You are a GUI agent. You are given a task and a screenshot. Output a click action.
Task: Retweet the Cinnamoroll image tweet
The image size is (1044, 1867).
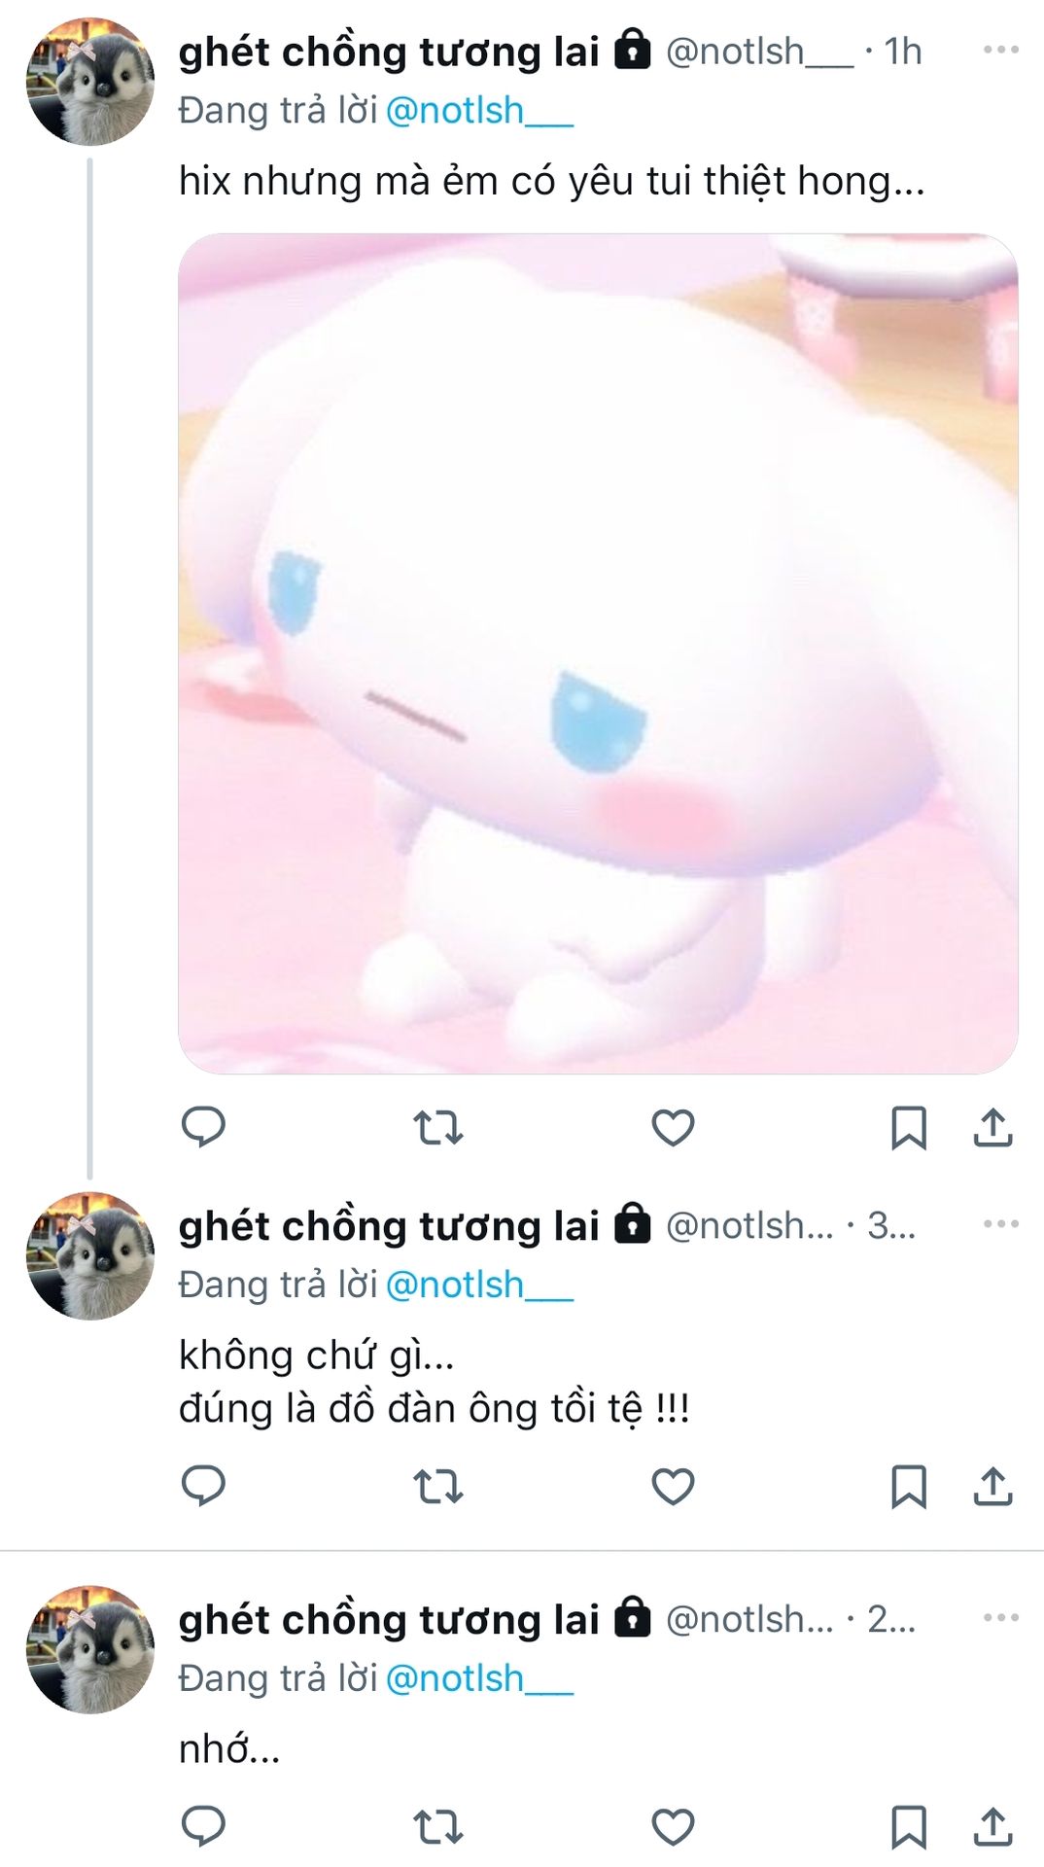coord(438,1128)
